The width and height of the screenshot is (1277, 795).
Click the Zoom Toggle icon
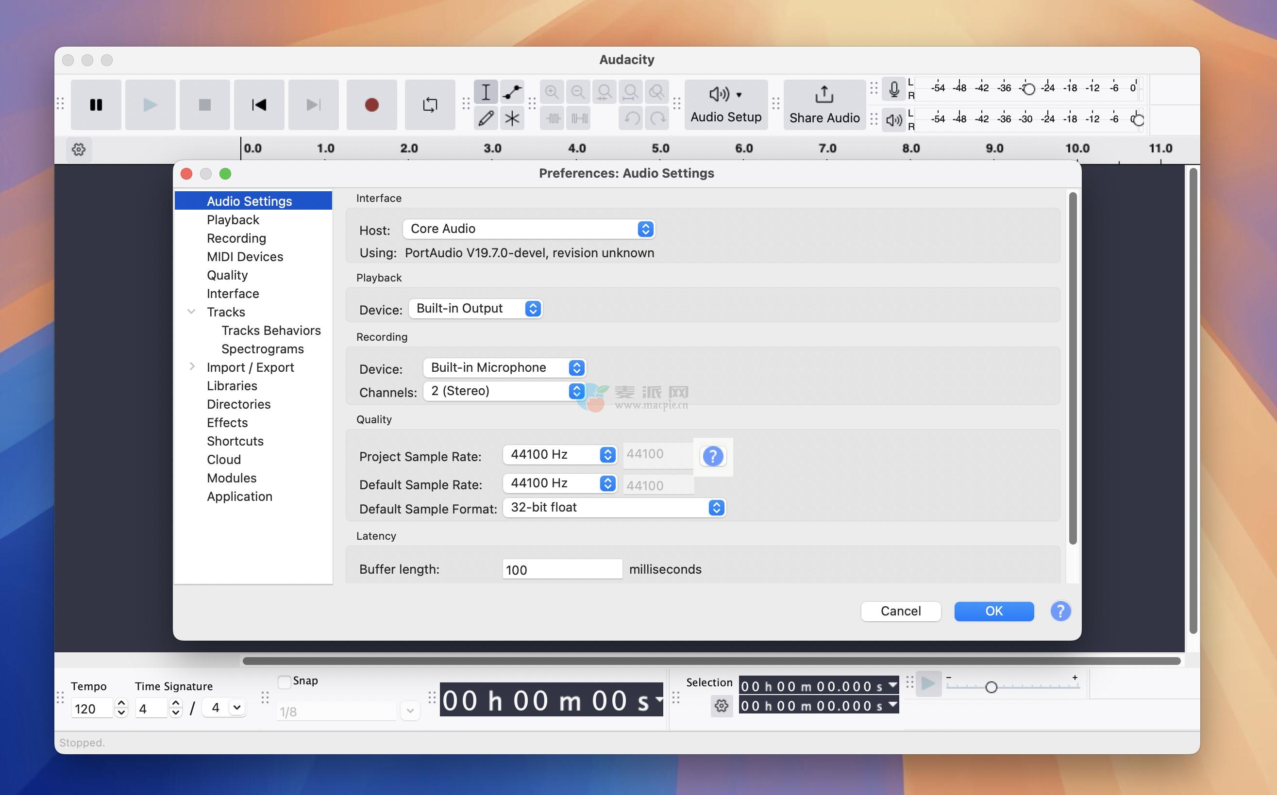coord(657,92)
